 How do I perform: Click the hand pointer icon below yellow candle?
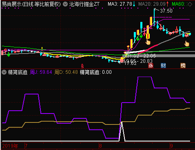click(148, 42)
